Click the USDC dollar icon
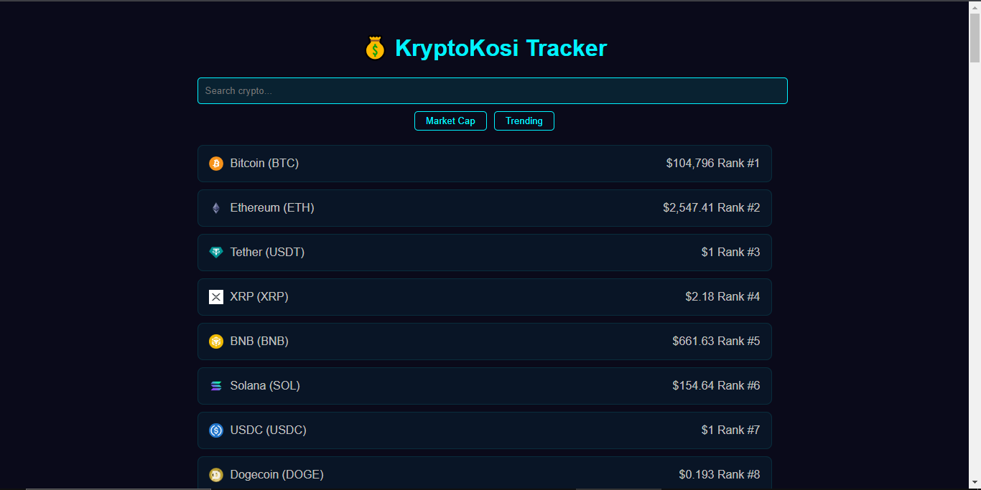Viewport: 981px width, 490px height. pos(216,430)
